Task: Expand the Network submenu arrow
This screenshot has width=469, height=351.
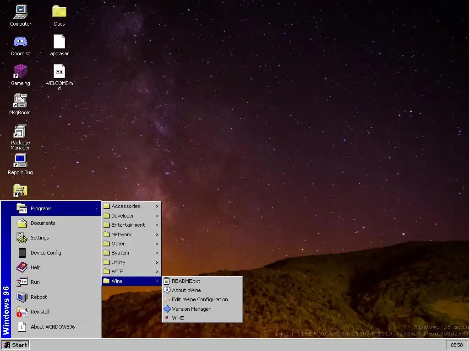Action: (x=157, y=234)
